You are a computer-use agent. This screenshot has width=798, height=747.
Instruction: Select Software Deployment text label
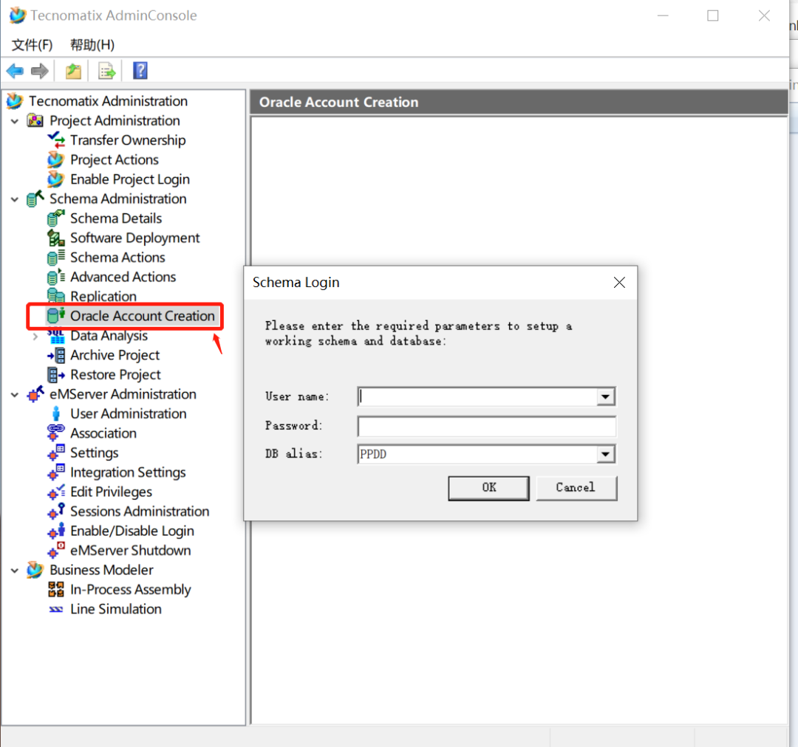(135, 238)
